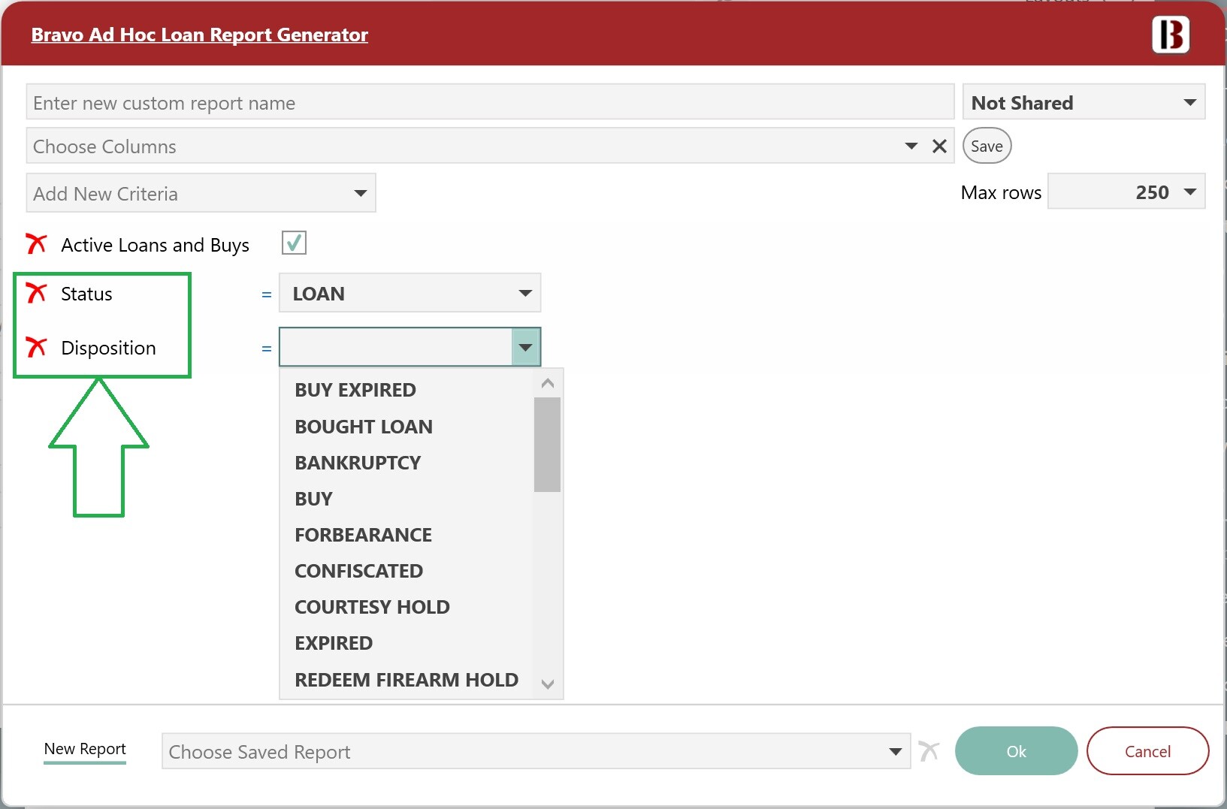Open the New Report link

[x=85, y=749]
